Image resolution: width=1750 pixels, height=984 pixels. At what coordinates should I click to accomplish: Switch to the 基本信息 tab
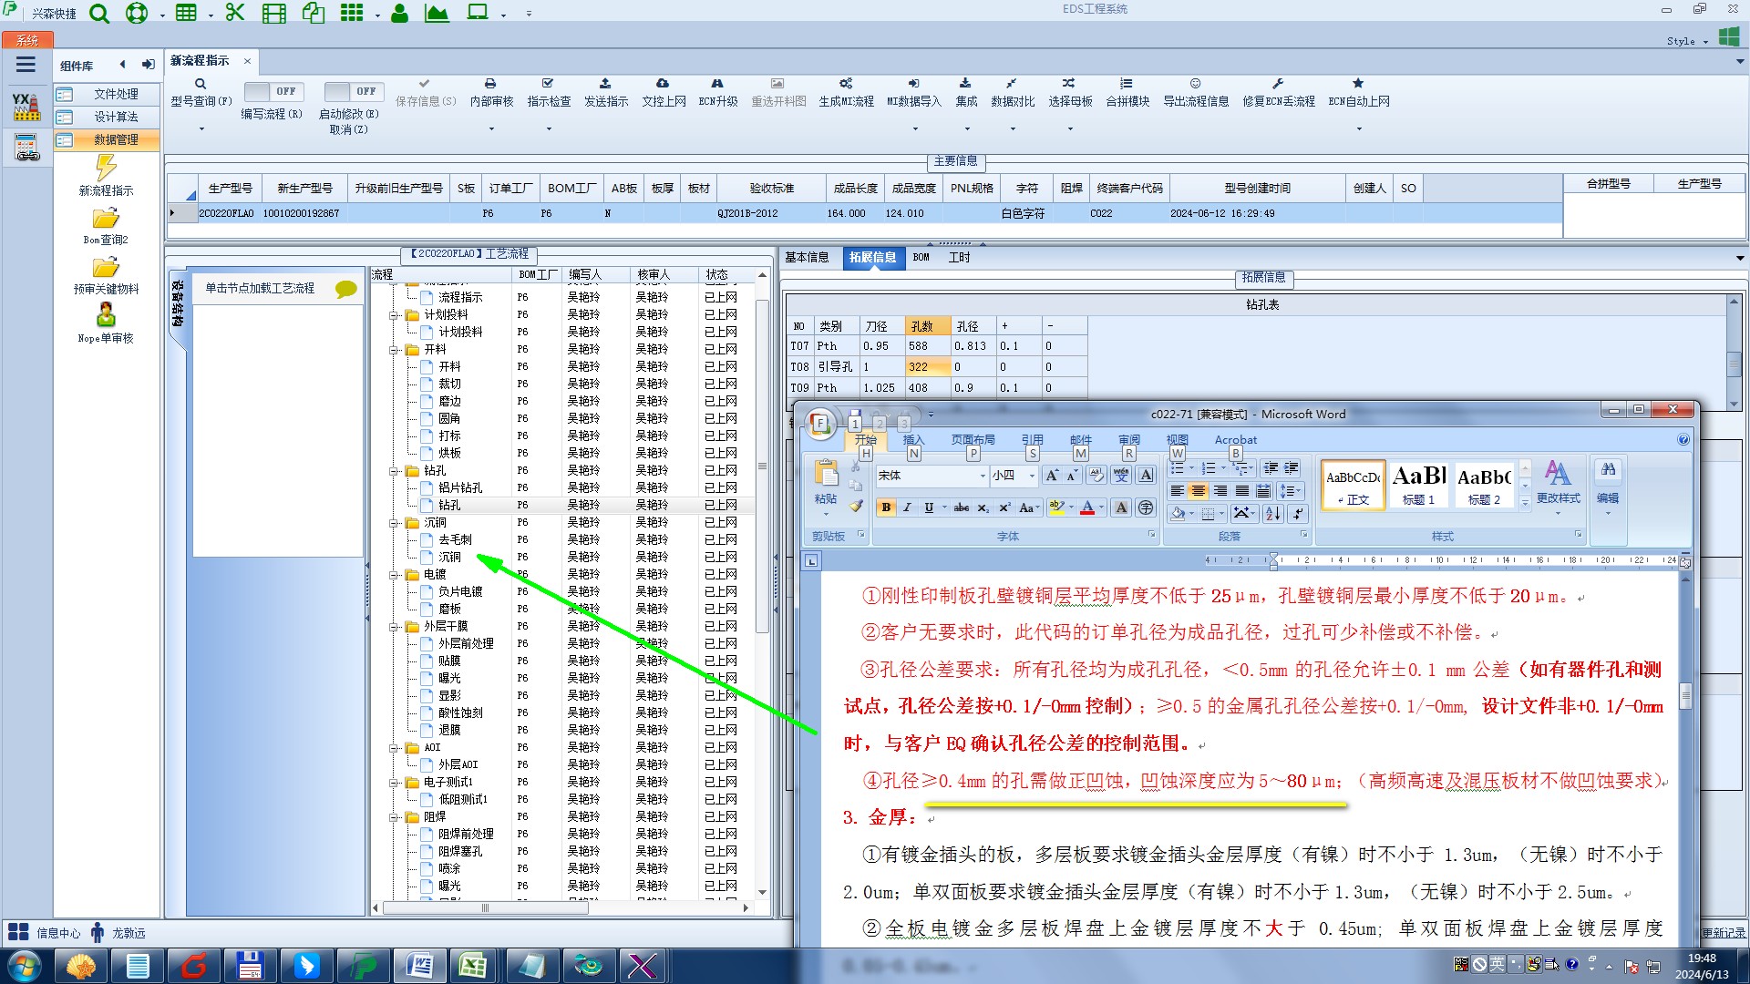[x=807, y=258]
